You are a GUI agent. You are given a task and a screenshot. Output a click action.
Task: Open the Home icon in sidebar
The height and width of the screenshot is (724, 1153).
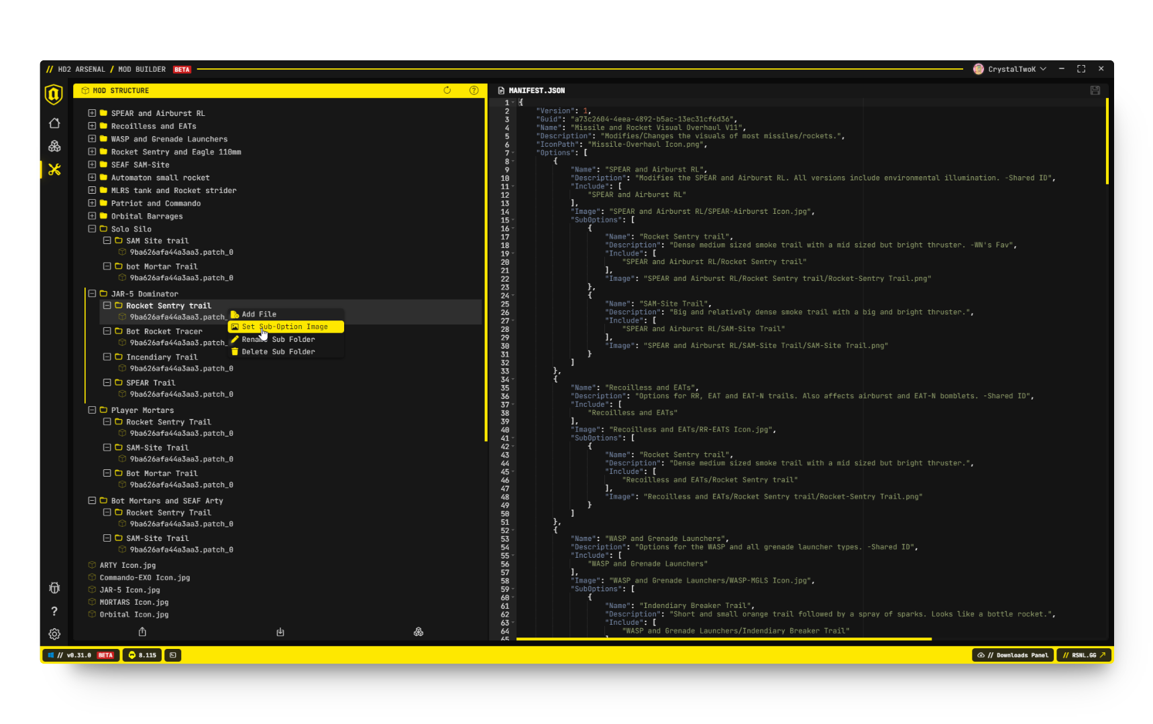coord(54,123)
